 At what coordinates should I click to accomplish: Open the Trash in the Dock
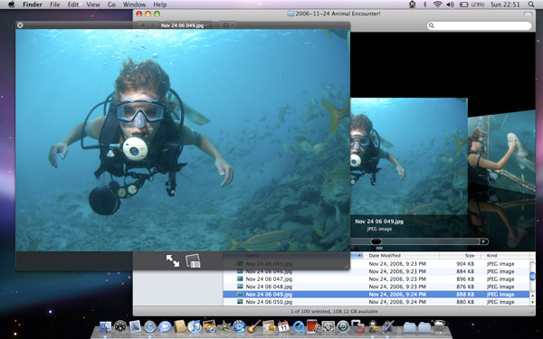point(439,326)
